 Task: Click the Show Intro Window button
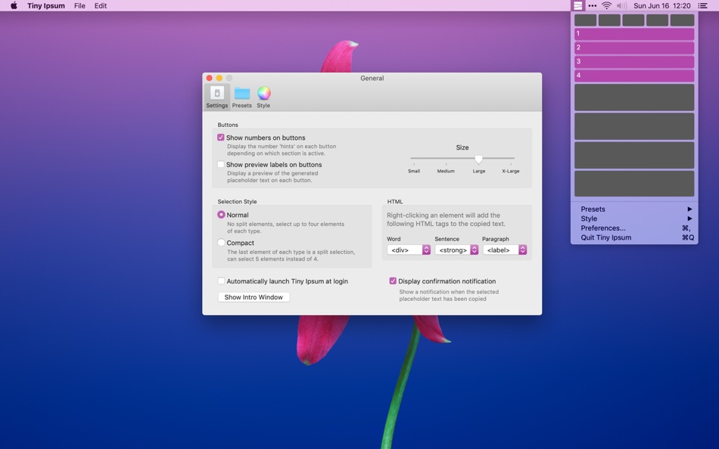(254, 297)
